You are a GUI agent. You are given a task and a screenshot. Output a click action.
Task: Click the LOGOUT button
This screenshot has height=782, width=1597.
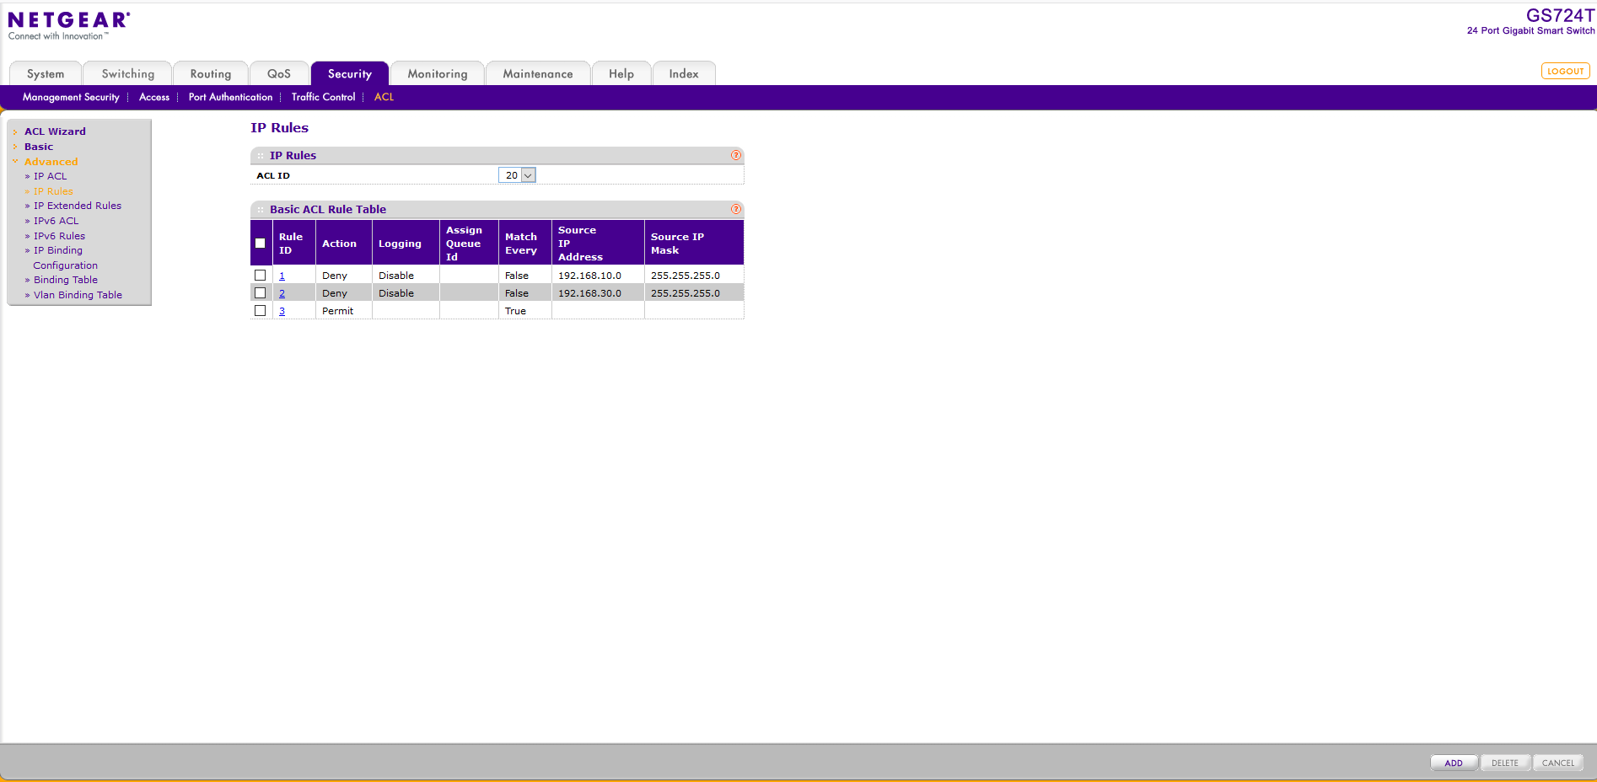click(1566, 71)
